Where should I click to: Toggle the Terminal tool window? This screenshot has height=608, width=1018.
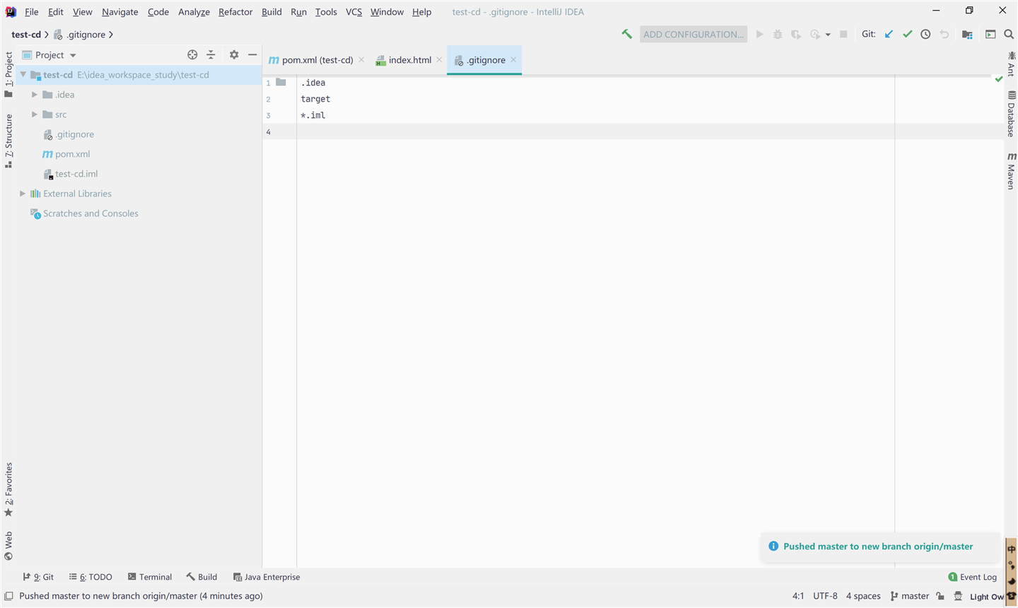pyautogui.click(x=150, y=577)
